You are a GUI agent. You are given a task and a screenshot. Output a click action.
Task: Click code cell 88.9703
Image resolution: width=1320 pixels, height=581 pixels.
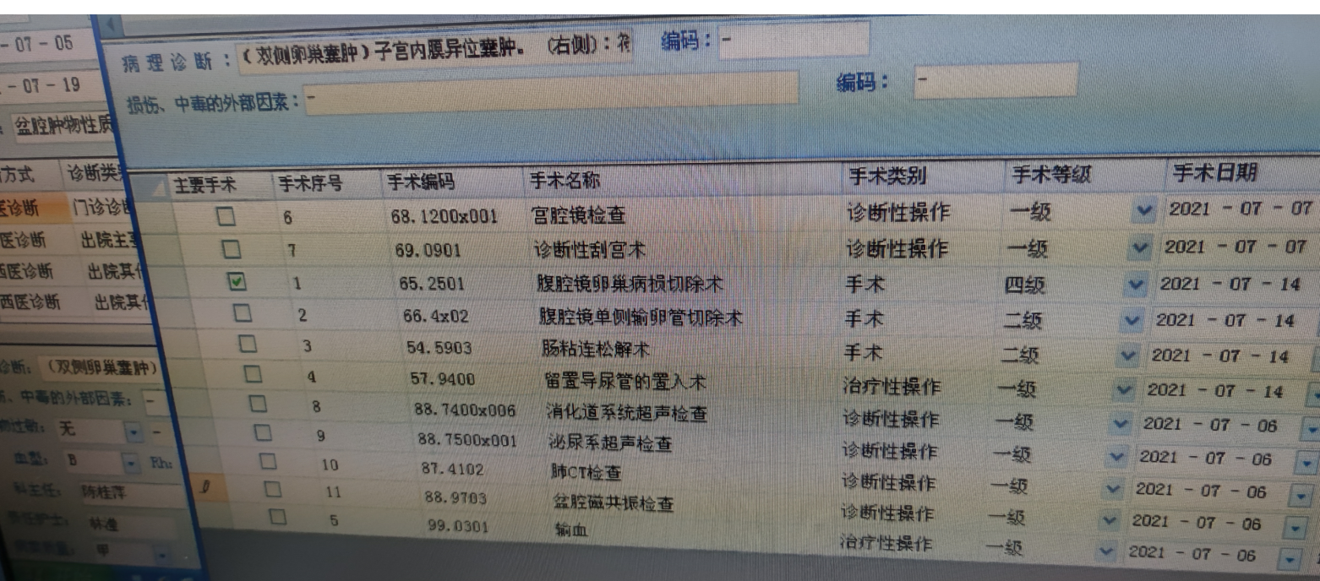[x=455, y=497]
